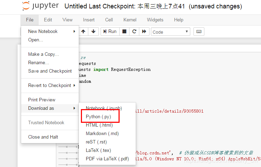Viewport: 261px width, 167px height.
Task: Download as HTML (.html)
Action: [x=107, y=125]
